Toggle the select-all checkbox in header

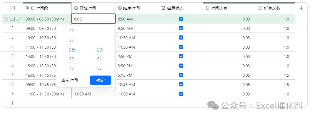pos(13,8)
